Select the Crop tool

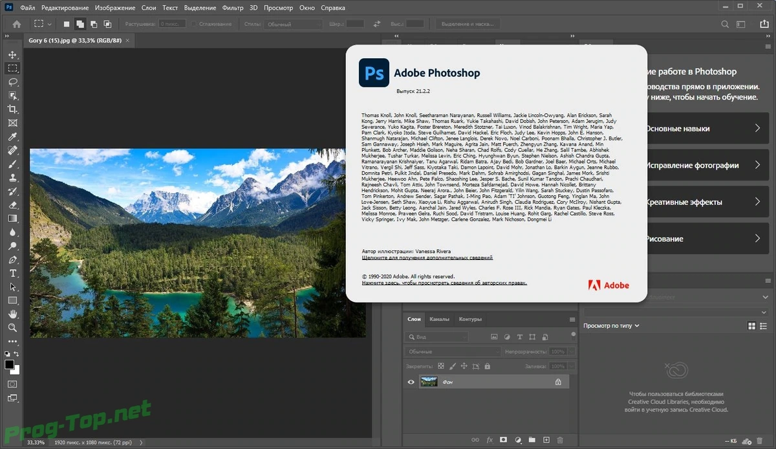(12, 109)
